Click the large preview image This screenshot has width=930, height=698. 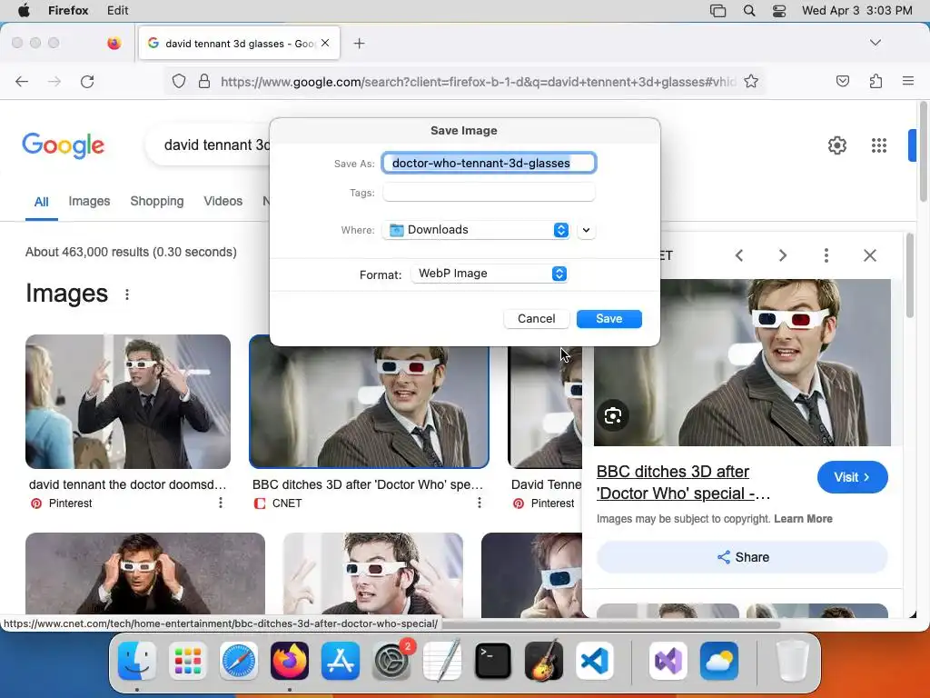click(742, 363)
